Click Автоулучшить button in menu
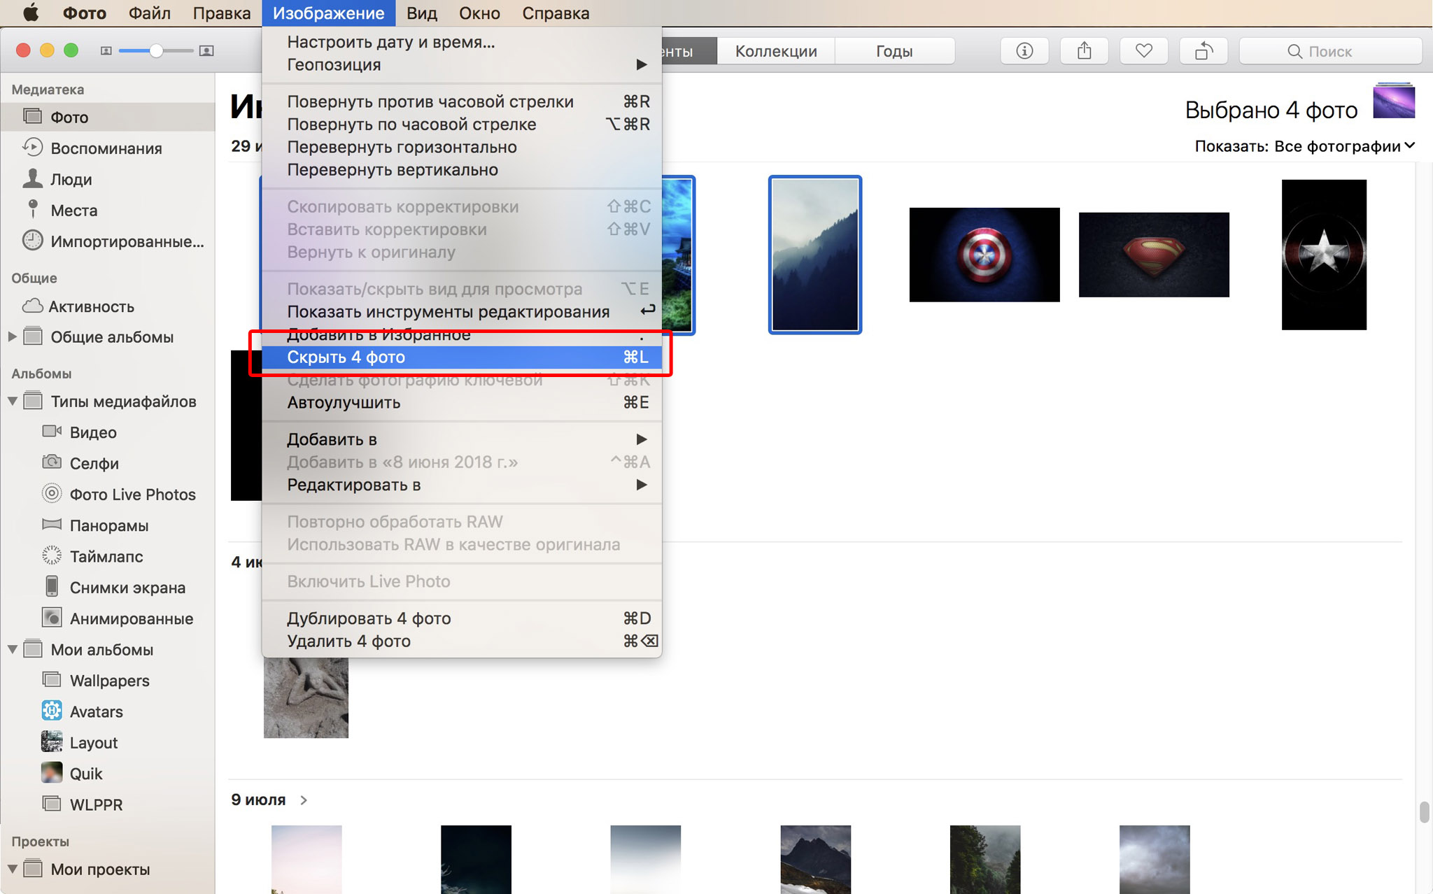Viewport: 1433px width, 894px height. click(349, 403)
